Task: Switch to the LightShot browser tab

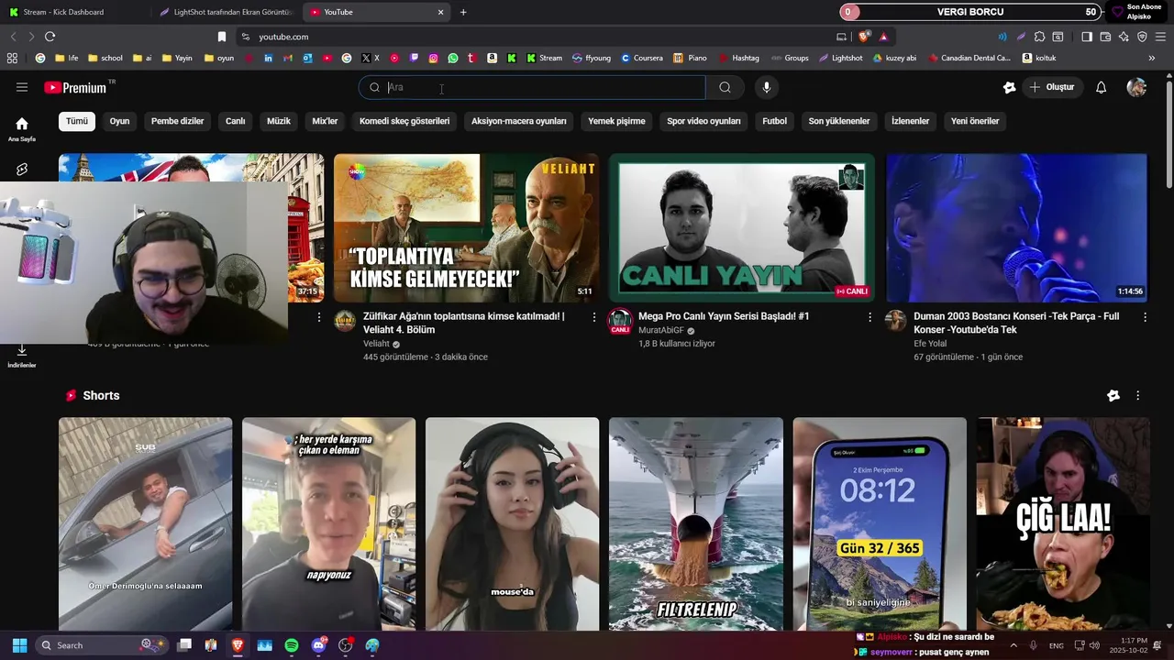Action: pyautogui.click(x=225, y=12)
